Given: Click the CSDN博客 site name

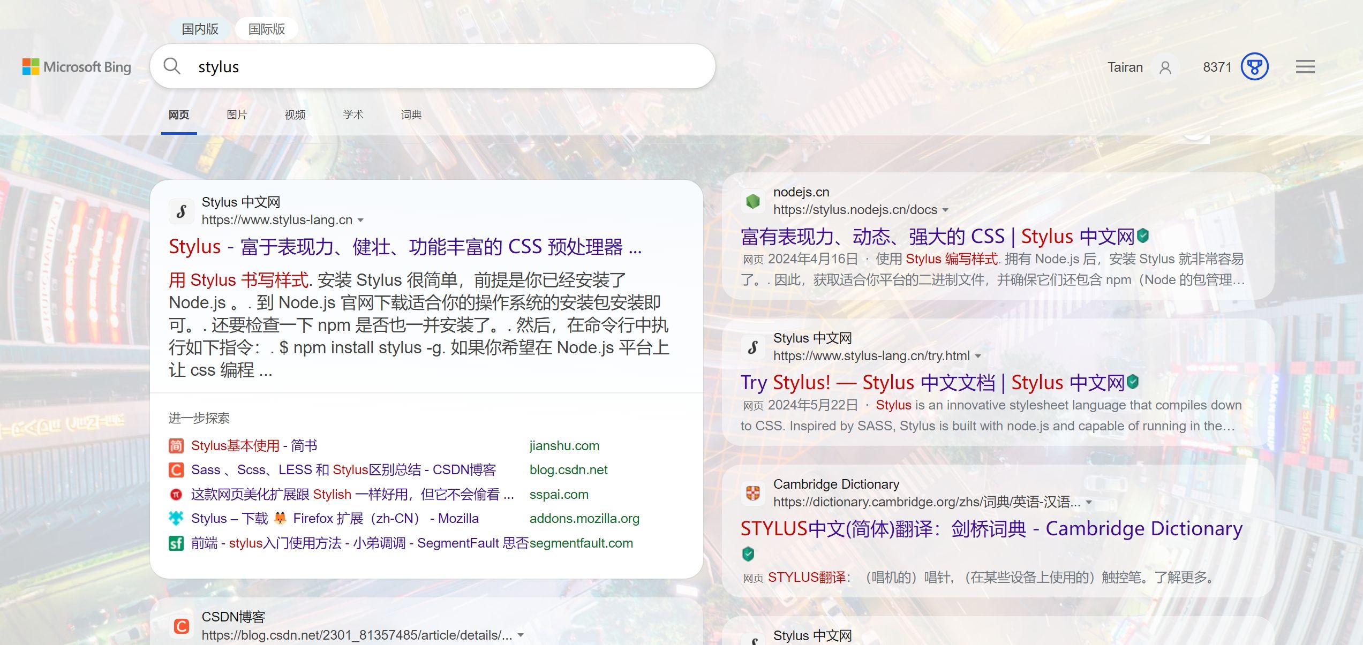Looking at the screenshot, I should [234, 617].
